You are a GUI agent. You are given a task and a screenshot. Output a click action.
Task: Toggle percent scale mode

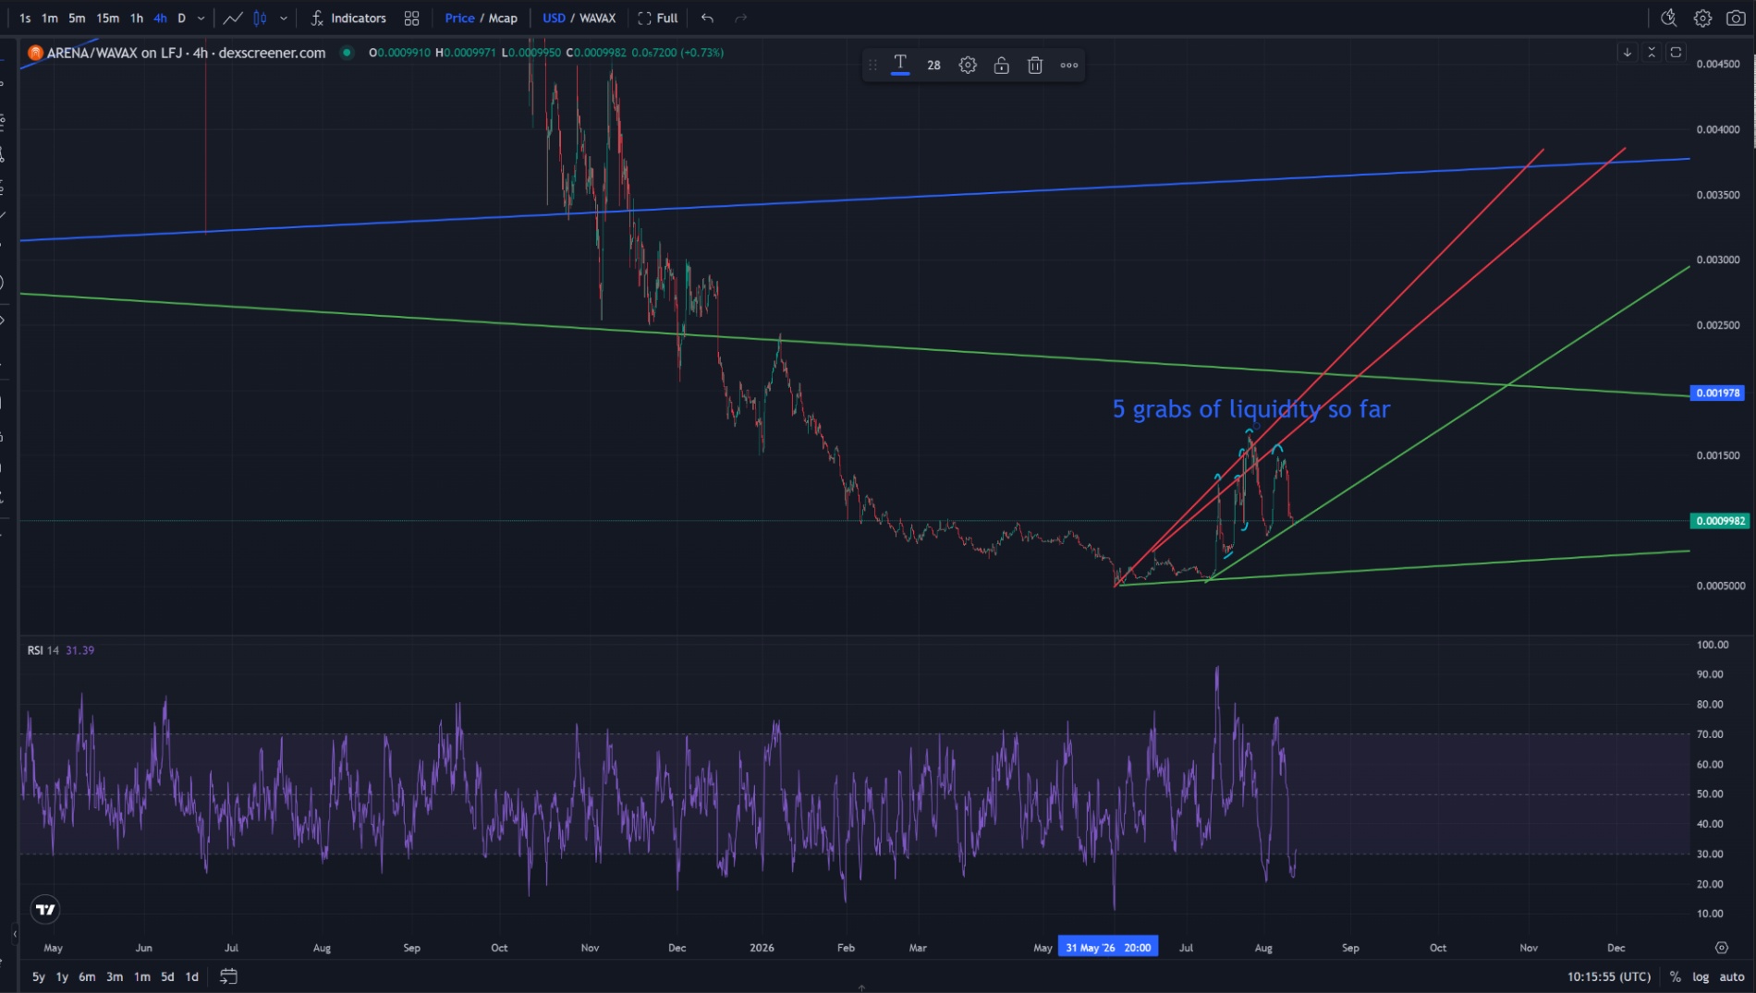point(1675,976)
